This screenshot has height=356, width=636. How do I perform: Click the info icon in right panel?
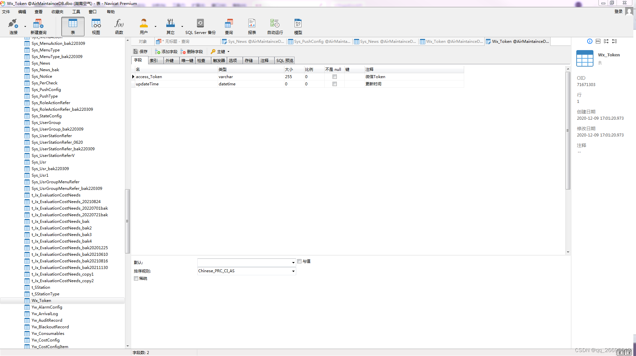click(x=589, y=41)
